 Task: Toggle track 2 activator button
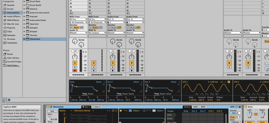tap(93, 63)
